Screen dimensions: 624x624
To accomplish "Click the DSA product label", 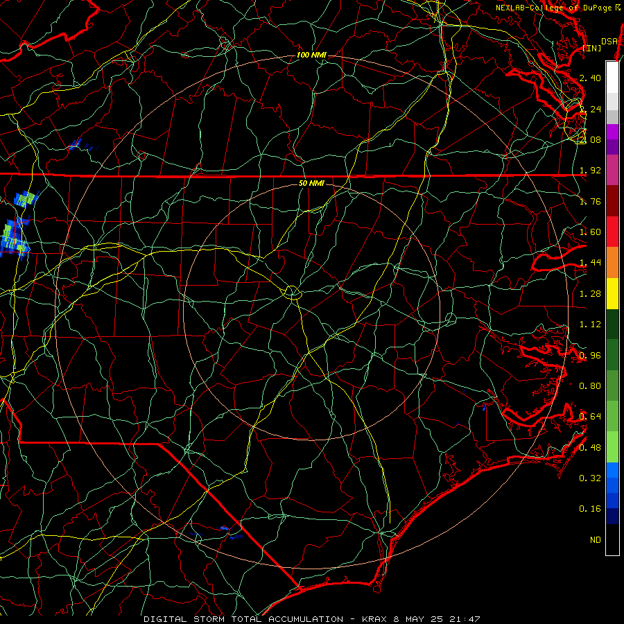I will 609,42.
